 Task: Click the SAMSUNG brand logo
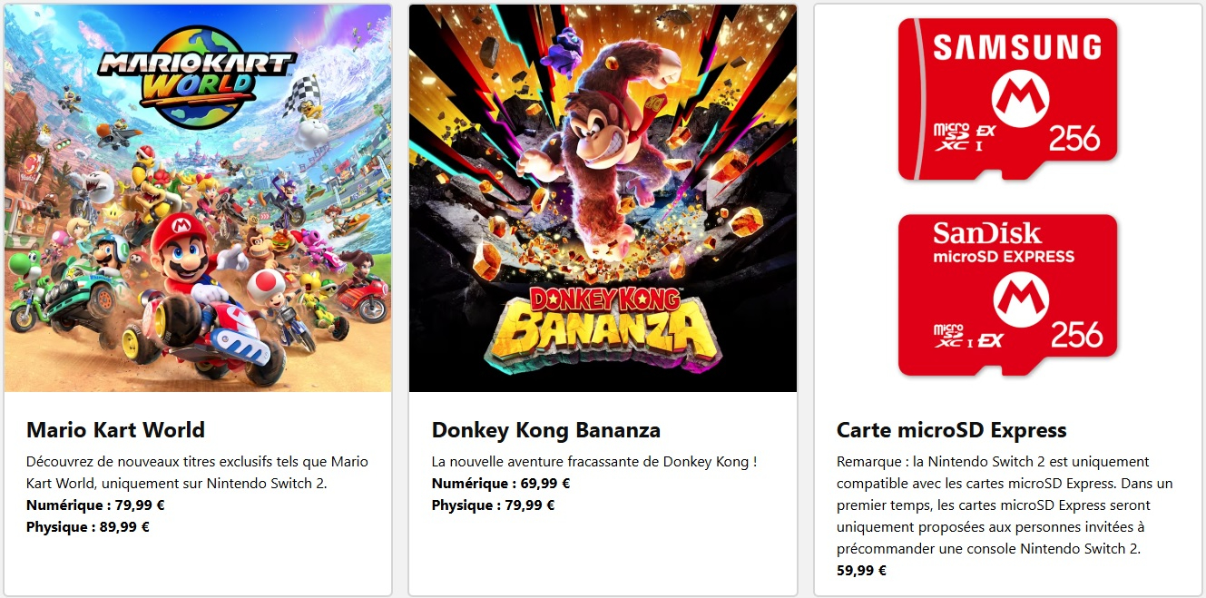[1016, 46]
